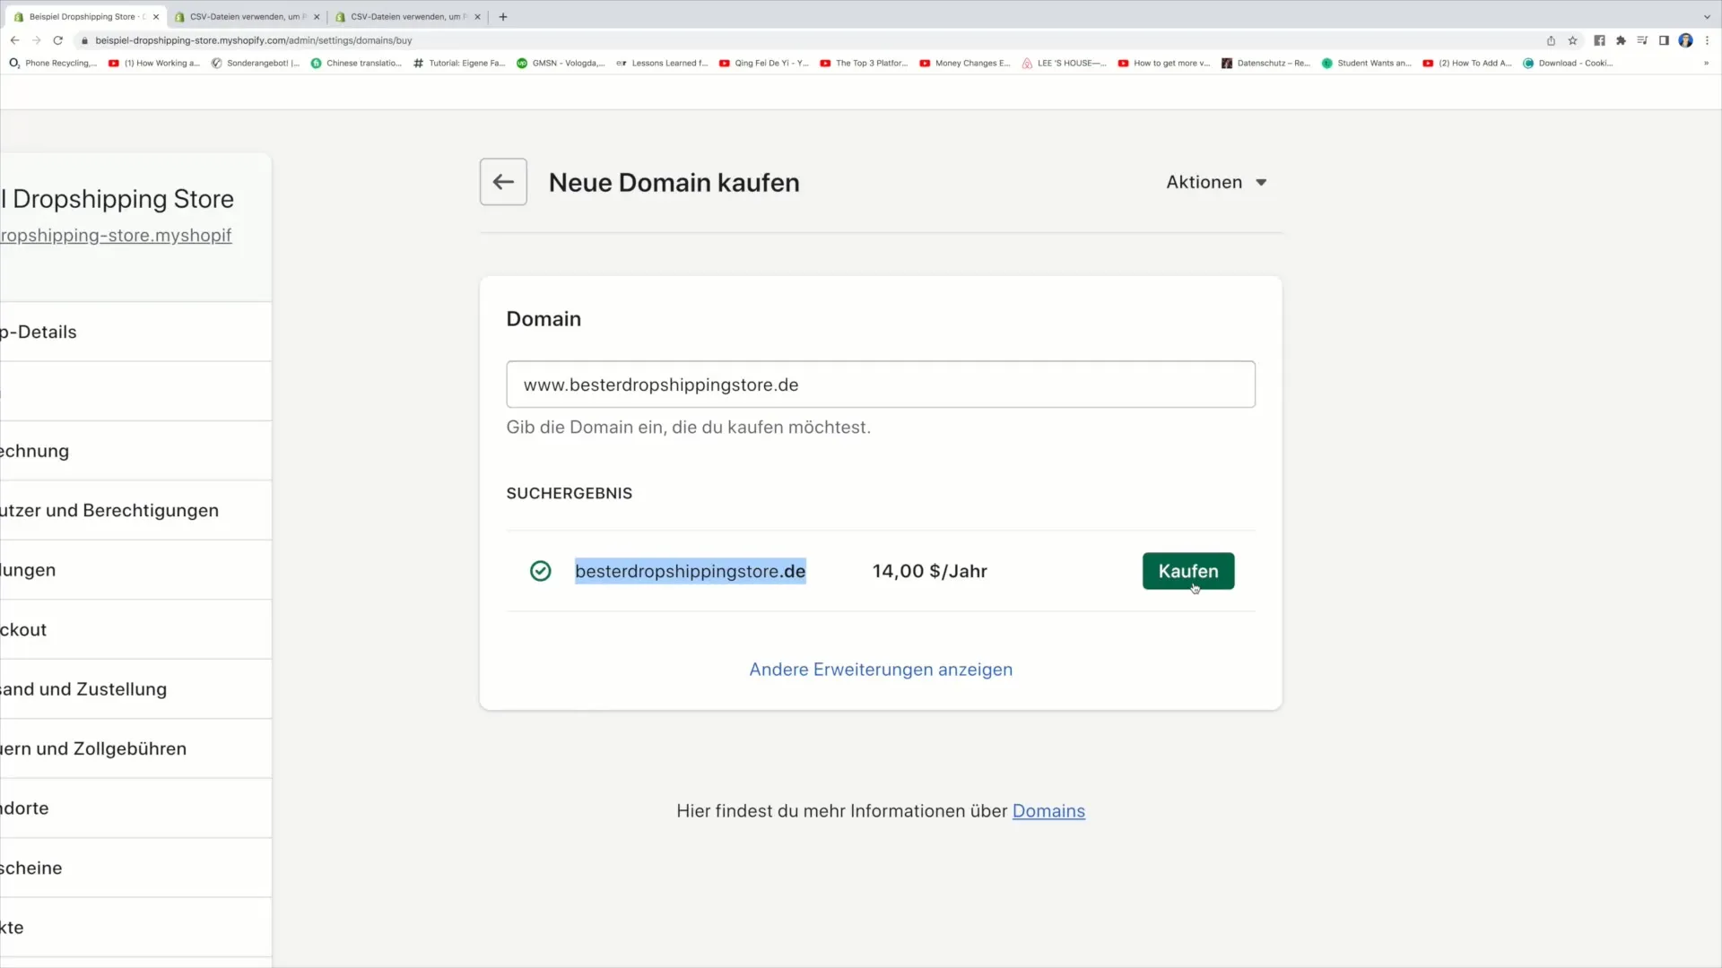
Task: Click the browser tab for CSV-Dateien verwenden
Action: (x=241, y=16)
